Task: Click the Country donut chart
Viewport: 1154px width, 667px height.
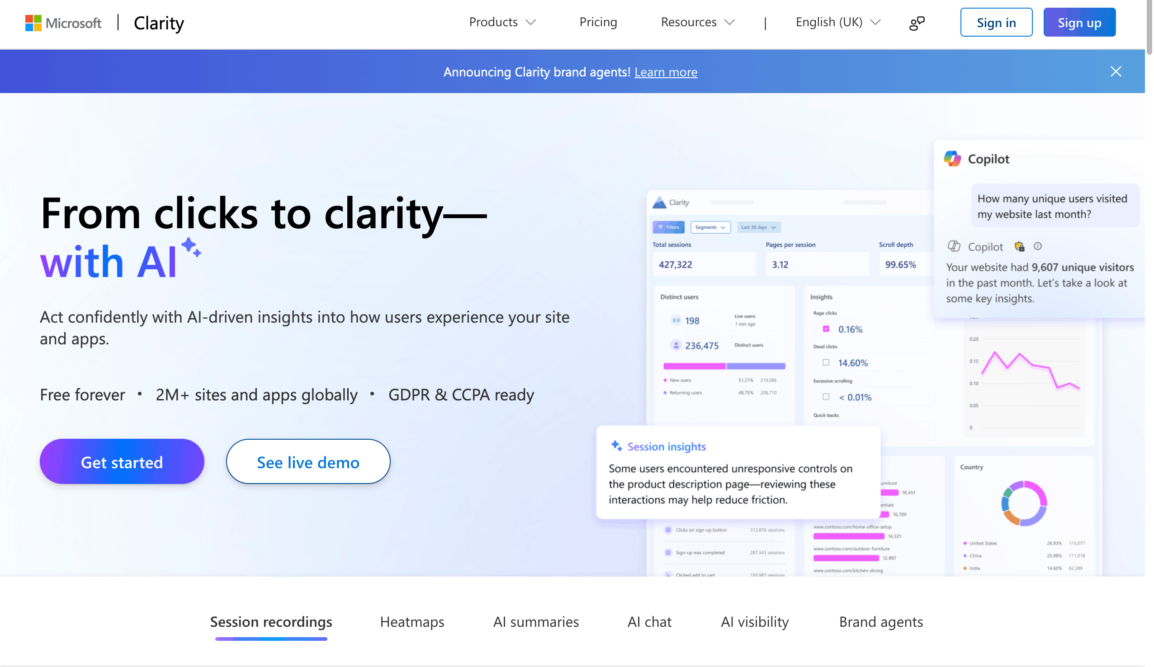Action: pyautogui.click(x=1024, y=503)
